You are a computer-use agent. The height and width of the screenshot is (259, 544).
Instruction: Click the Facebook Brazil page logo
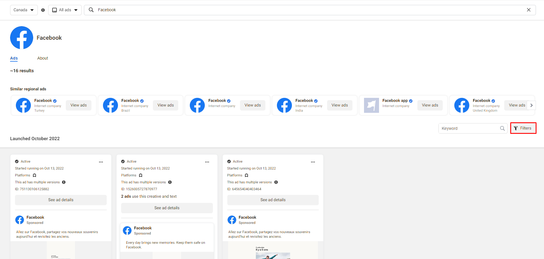[110, 105]
